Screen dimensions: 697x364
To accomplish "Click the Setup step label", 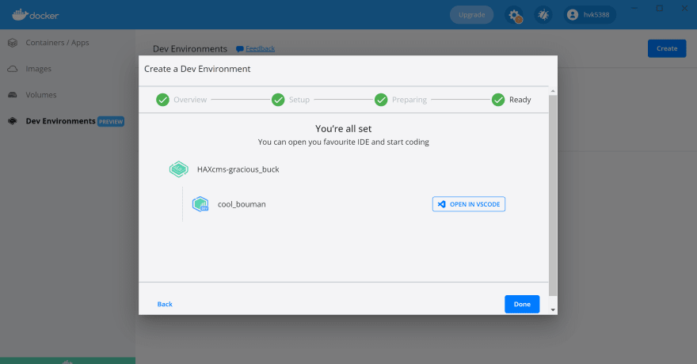I will click(299, 100).
